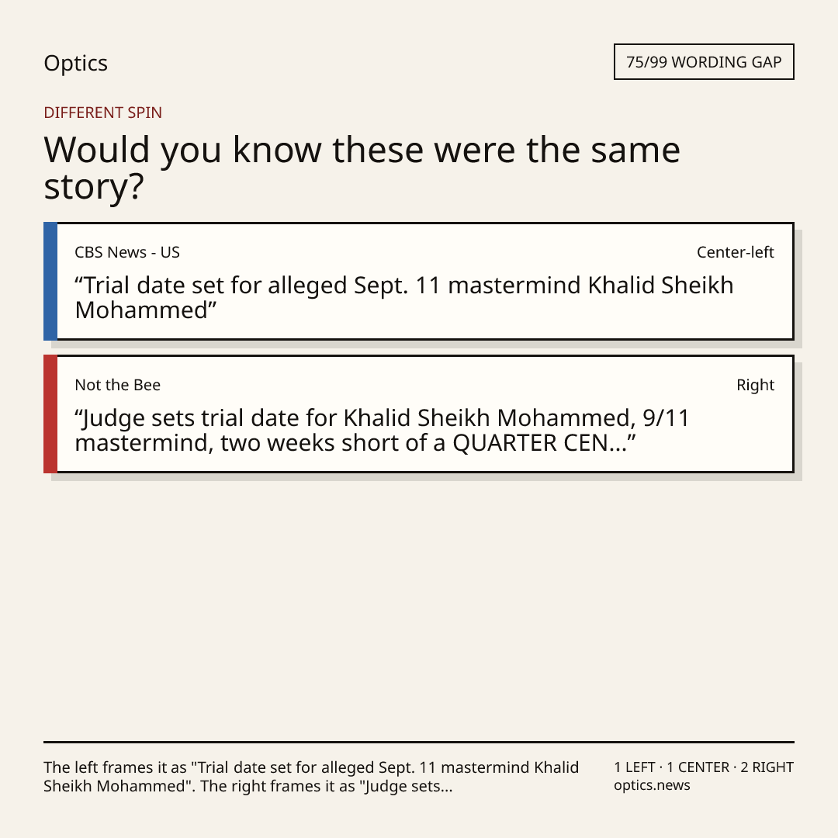This screenshot has height=838, width=838.
Task: Open the CBS News headline card
Action: pyautogui.click(x=419, y=281)
